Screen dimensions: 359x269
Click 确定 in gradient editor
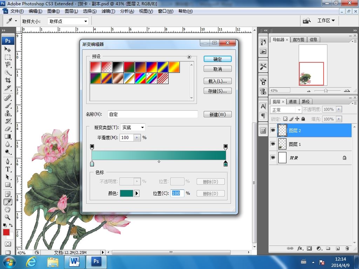click(x=217, y=59)
